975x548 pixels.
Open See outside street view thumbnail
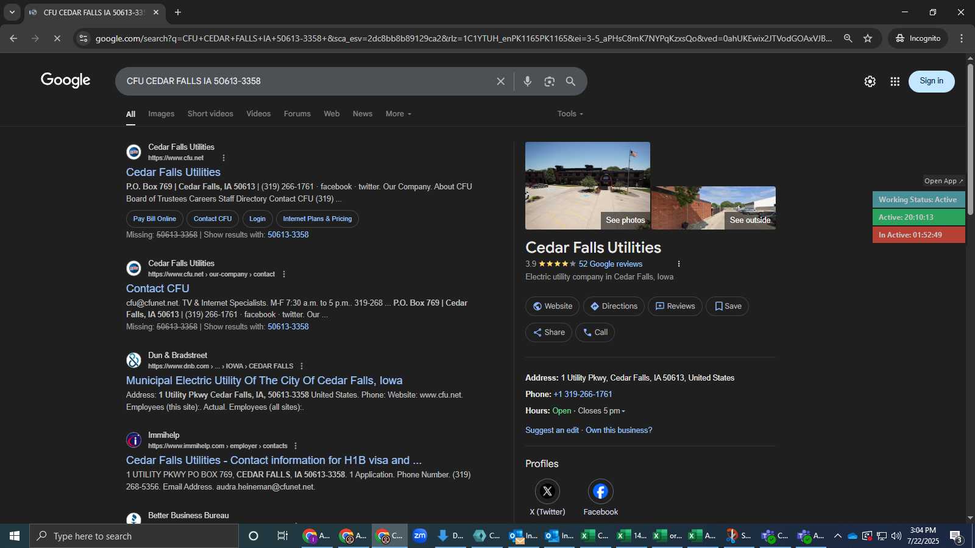[x=714, y=208]
